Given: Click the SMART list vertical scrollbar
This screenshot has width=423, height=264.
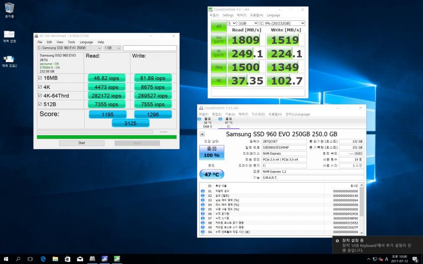Looking at the screenshot, I should pos(361,202).
